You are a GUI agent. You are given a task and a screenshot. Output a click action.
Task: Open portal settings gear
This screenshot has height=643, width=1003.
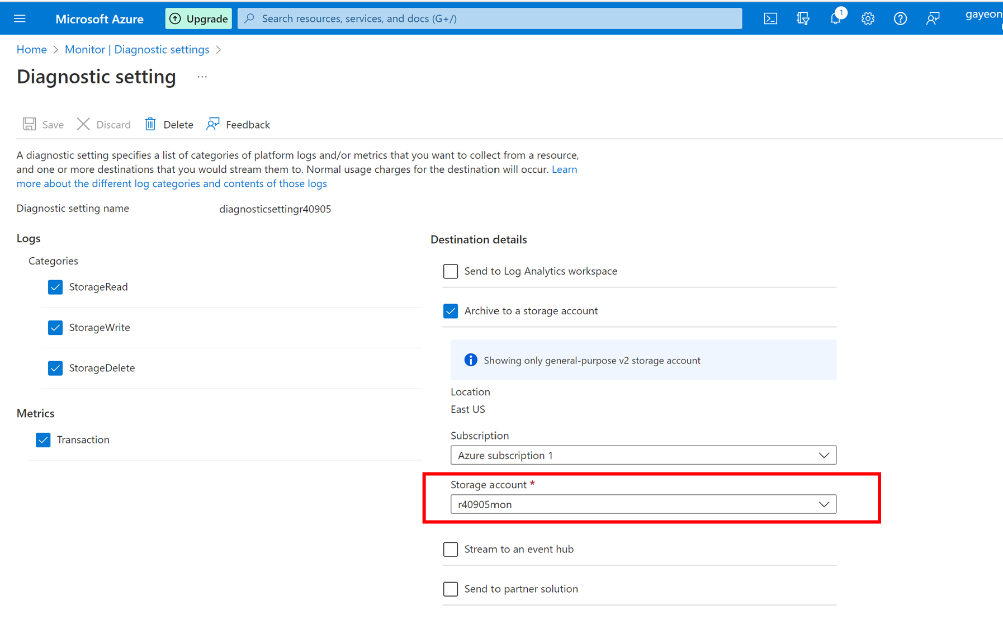tap(868, 18)
